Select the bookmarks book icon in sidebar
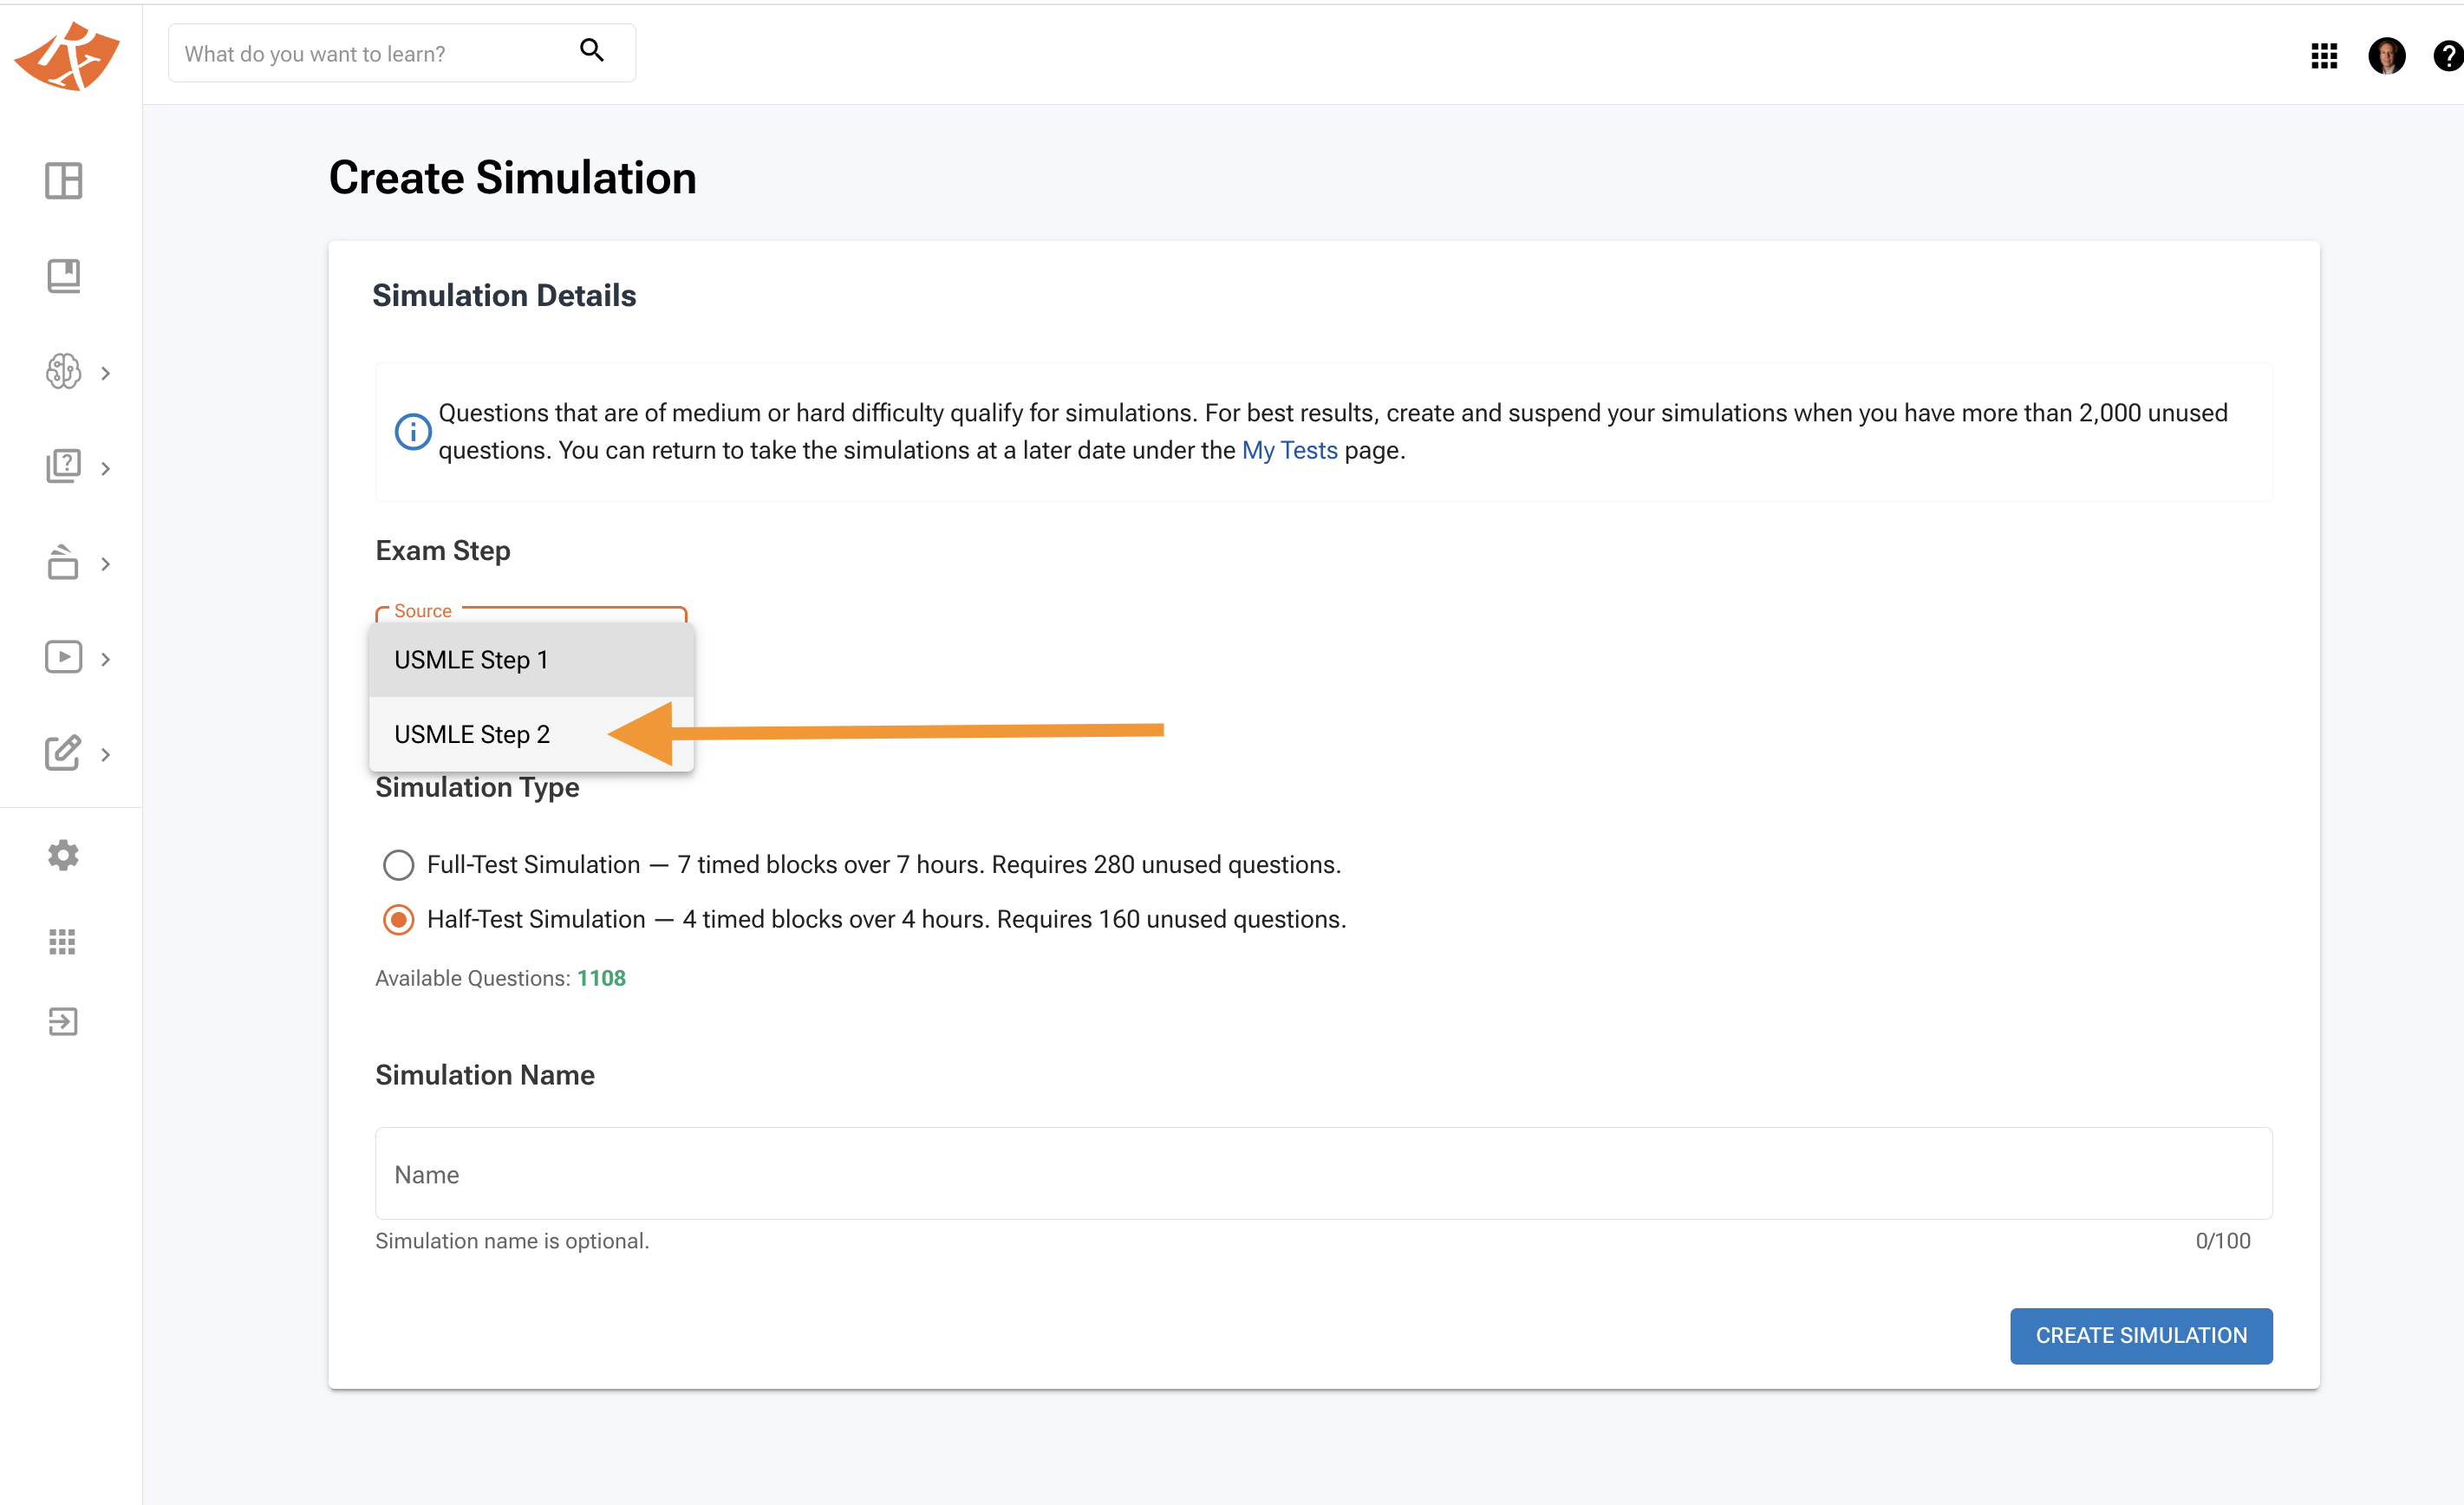Image resolution: width=2464 pixels, height=1505 pixels. coord(63,276)
